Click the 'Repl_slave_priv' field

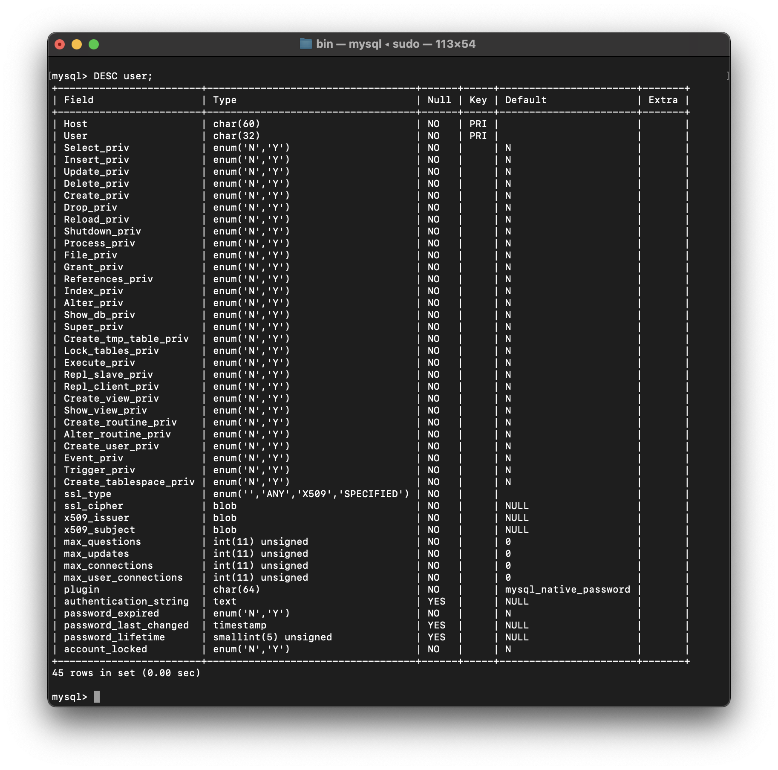(108, 375)
